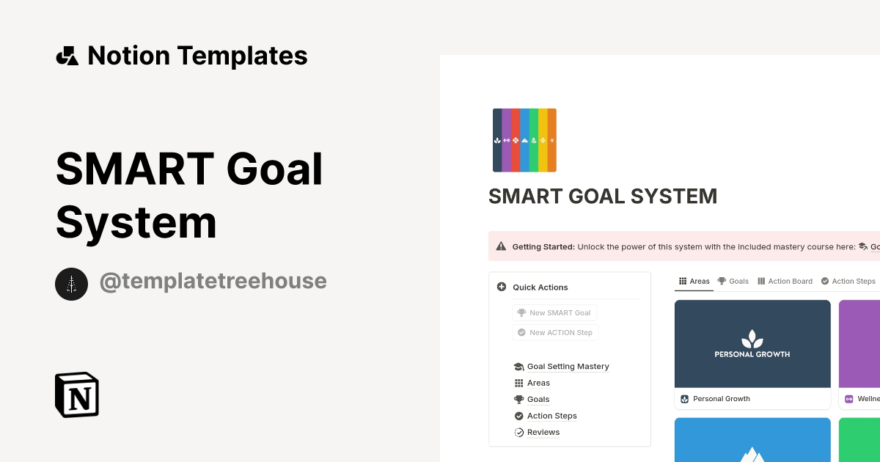Click the New ACTION Step button
880x462 pixels.
555,332
